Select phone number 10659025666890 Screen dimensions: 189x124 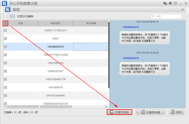(x=55, y=96)
